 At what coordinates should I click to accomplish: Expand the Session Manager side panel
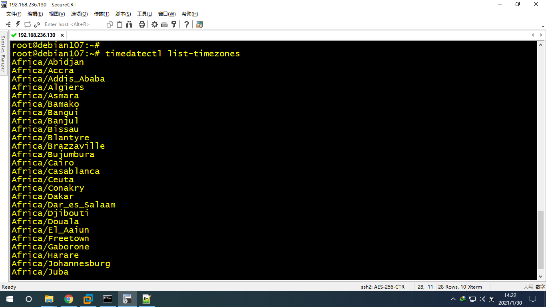point(3,53)
